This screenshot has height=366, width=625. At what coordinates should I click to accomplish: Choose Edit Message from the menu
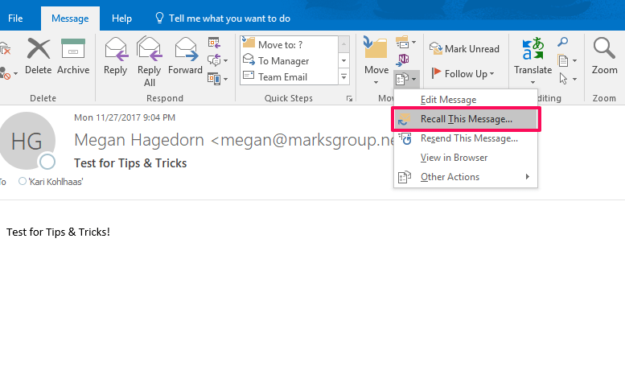point(466,100)
